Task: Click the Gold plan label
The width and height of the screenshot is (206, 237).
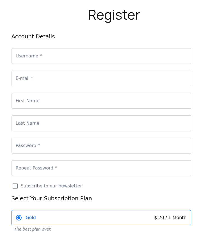Action: (31, 218)
